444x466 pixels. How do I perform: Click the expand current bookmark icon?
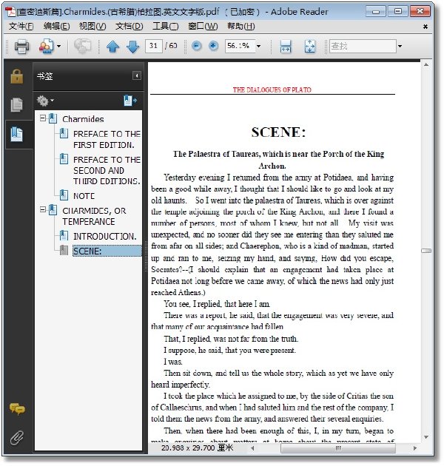click(x=130, y=101)
